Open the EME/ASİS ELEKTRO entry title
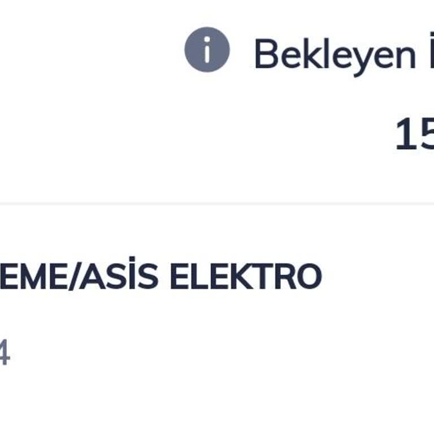 coord(160,277)
